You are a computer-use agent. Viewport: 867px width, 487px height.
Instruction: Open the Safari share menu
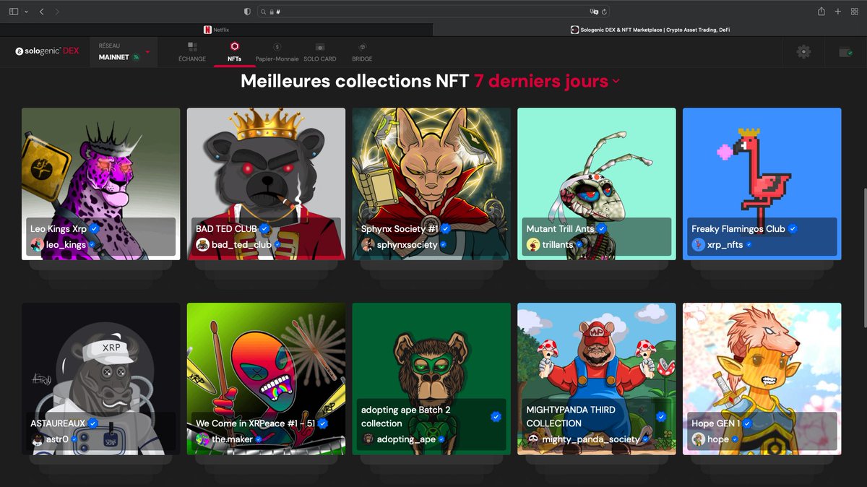pyautogui.click(x=821, y=12)
